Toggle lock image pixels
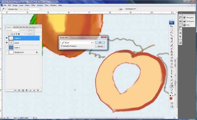The height and width of the screenshot is (120, 197). [x=14, y=34]
